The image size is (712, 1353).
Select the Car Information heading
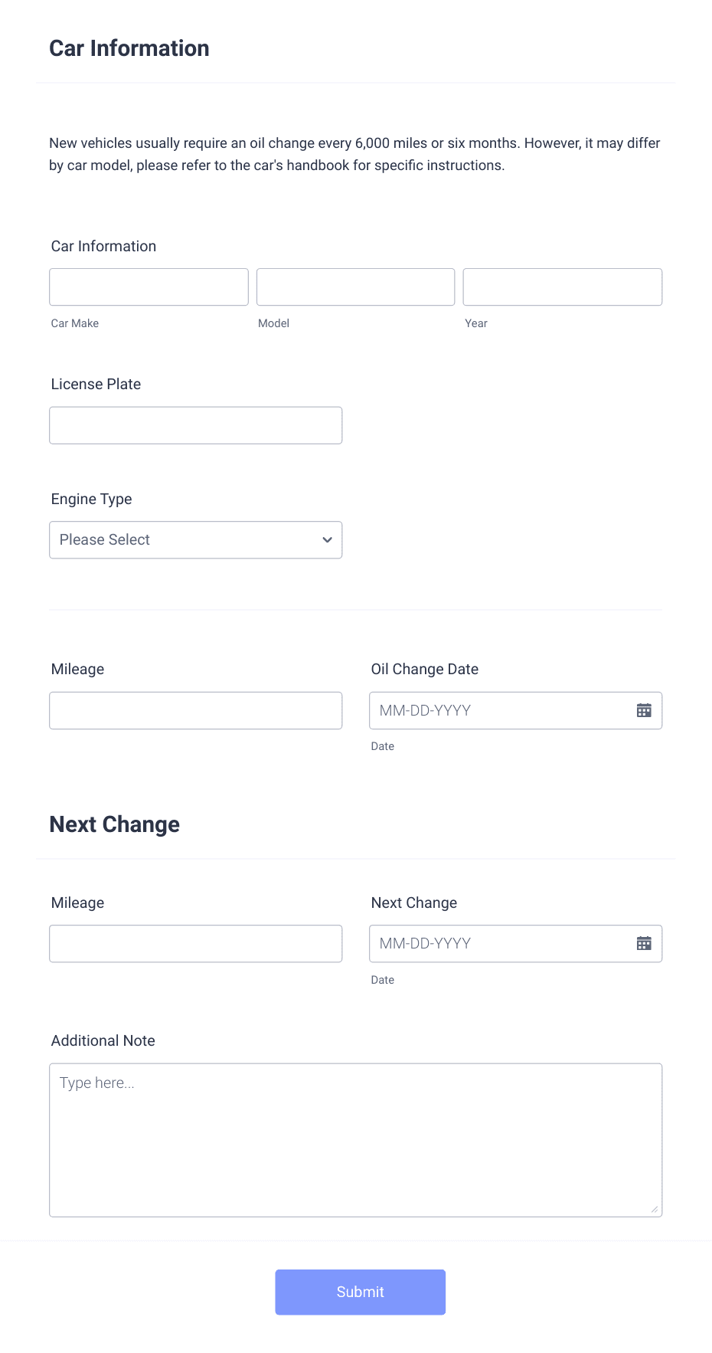tap(129, 48)
